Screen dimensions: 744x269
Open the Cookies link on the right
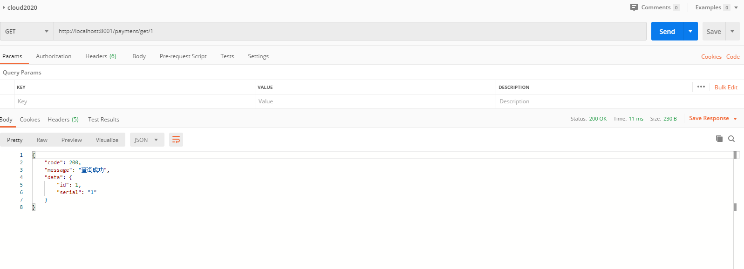point(711,56)
